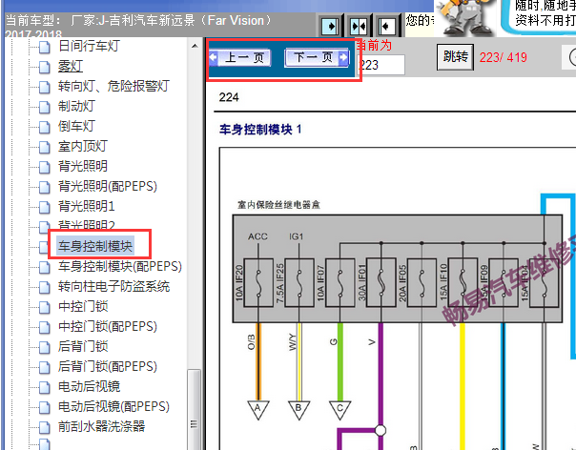
Task: Click the page icon beside 背光照明1
Action: pyautogui.click(x=45, y=207)
